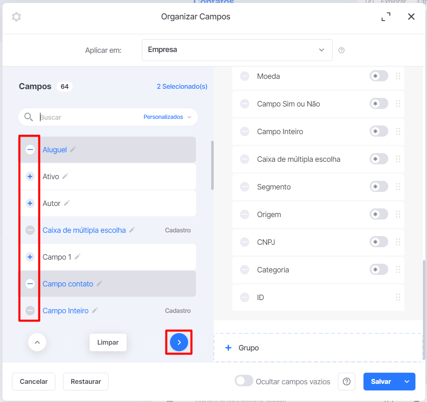Grab the drag handle of ID row

[x=398, y=297]
